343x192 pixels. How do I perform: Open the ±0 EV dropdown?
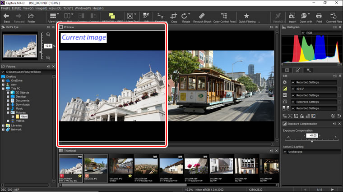pyautogui.click(x=314, y=89)
